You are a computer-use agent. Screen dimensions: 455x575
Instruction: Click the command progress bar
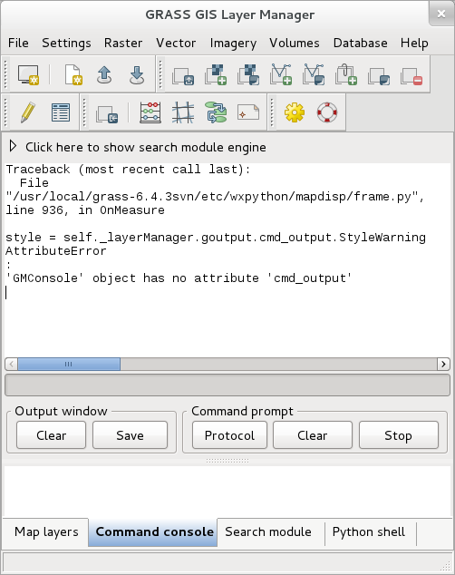(227, 385)
